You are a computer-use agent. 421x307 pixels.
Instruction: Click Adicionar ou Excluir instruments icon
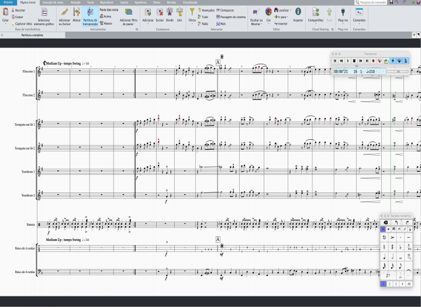(64, 12)
